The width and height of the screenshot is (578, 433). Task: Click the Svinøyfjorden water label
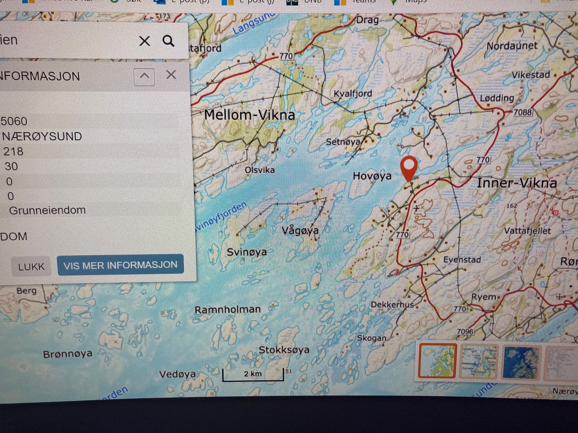(x=221, y=216)
